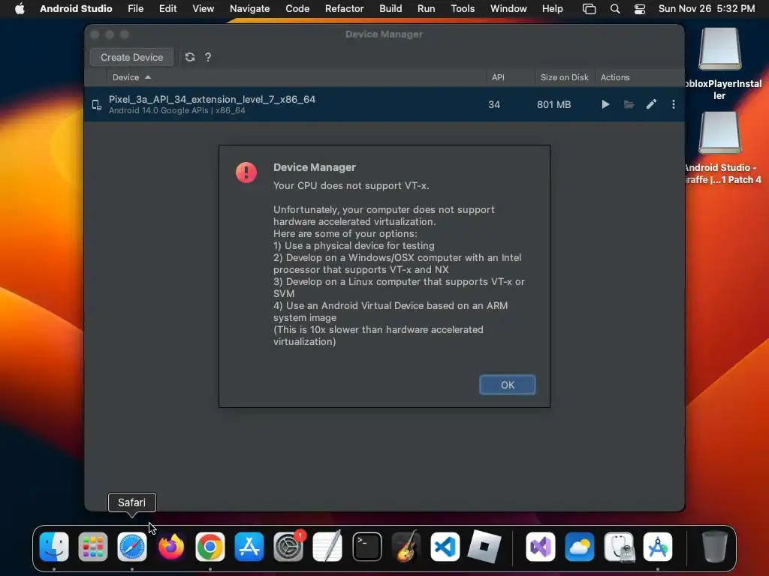Screen dimensions: 769x576
Task: Click the Stage Manager icon in menu bar
Action: pyautogui.click(x=589, y=9)
